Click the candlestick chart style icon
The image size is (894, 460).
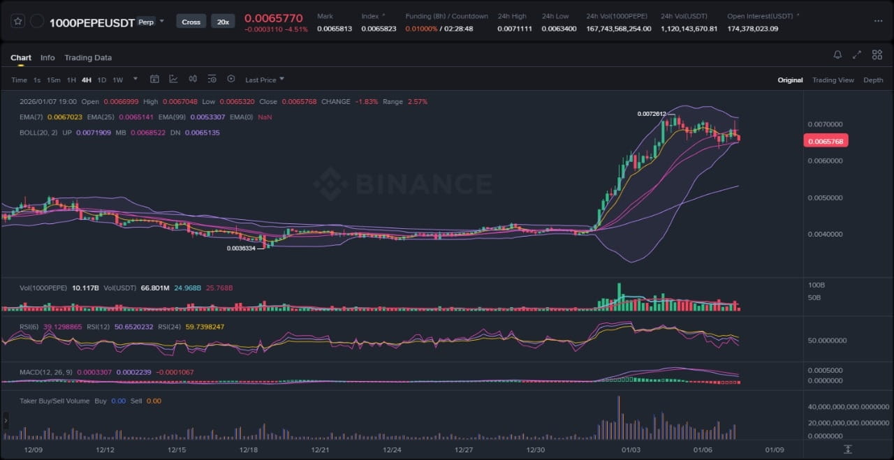click(x=192, y=80)
